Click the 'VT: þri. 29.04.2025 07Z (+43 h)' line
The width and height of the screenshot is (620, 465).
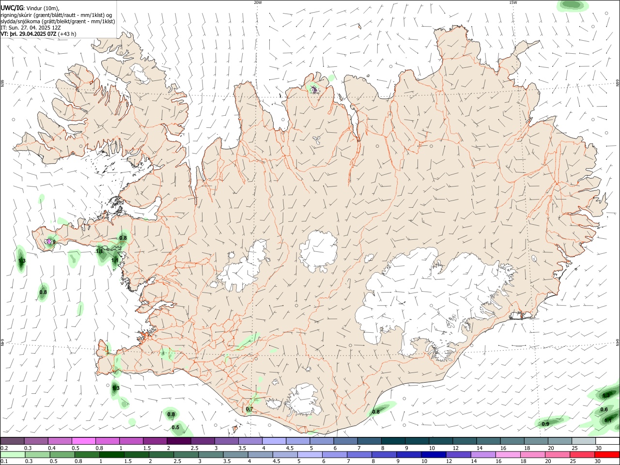(39, 34)
